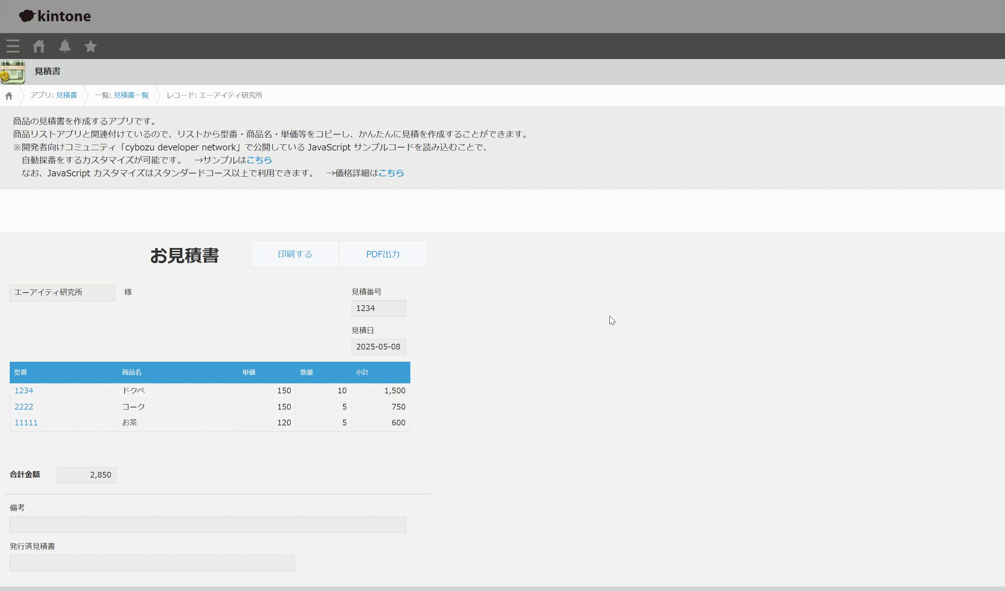Open the 価格詳細はこちら link
Viewport: 1005px width, 591px height.
[x=391, y=173]
